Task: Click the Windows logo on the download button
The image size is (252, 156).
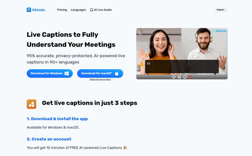Action: (x=67, y=74)
